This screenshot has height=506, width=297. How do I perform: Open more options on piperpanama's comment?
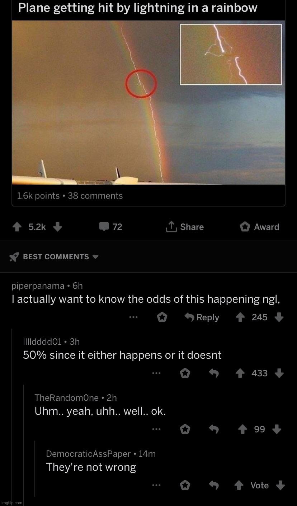point(133,317)
